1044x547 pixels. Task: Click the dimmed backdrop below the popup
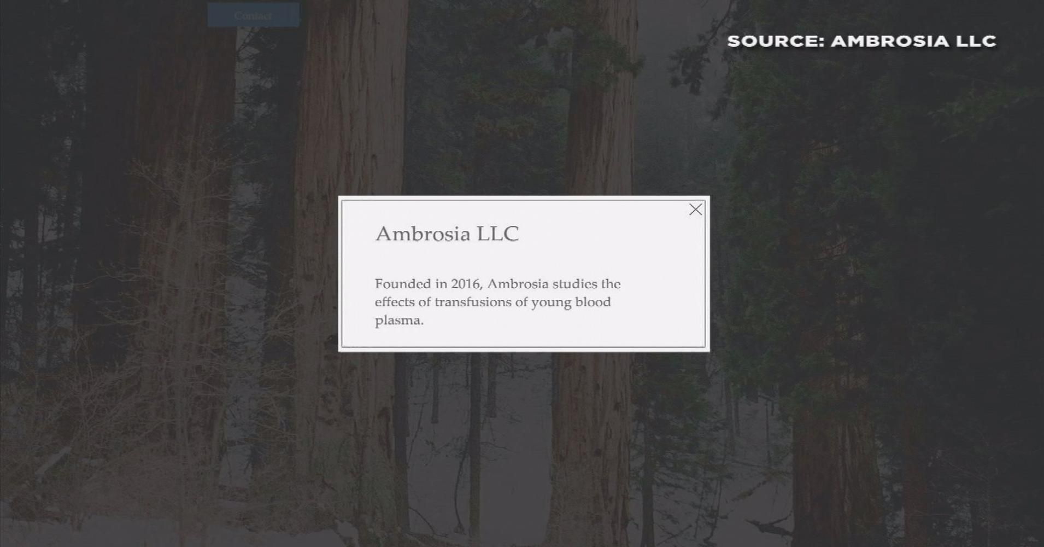[x=524, y=449]
